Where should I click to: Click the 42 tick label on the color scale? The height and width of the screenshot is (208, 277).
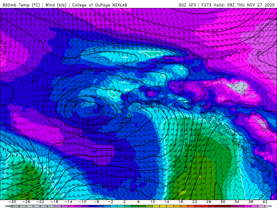(265, 202)
